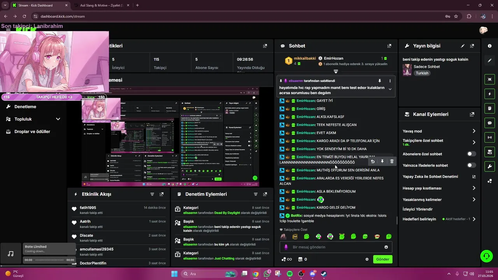Image resolution: width=498 pixels, height=280 pixels.
Task: Click mikkailbakki username in leaderboard
Action: (x=305, y=58)
